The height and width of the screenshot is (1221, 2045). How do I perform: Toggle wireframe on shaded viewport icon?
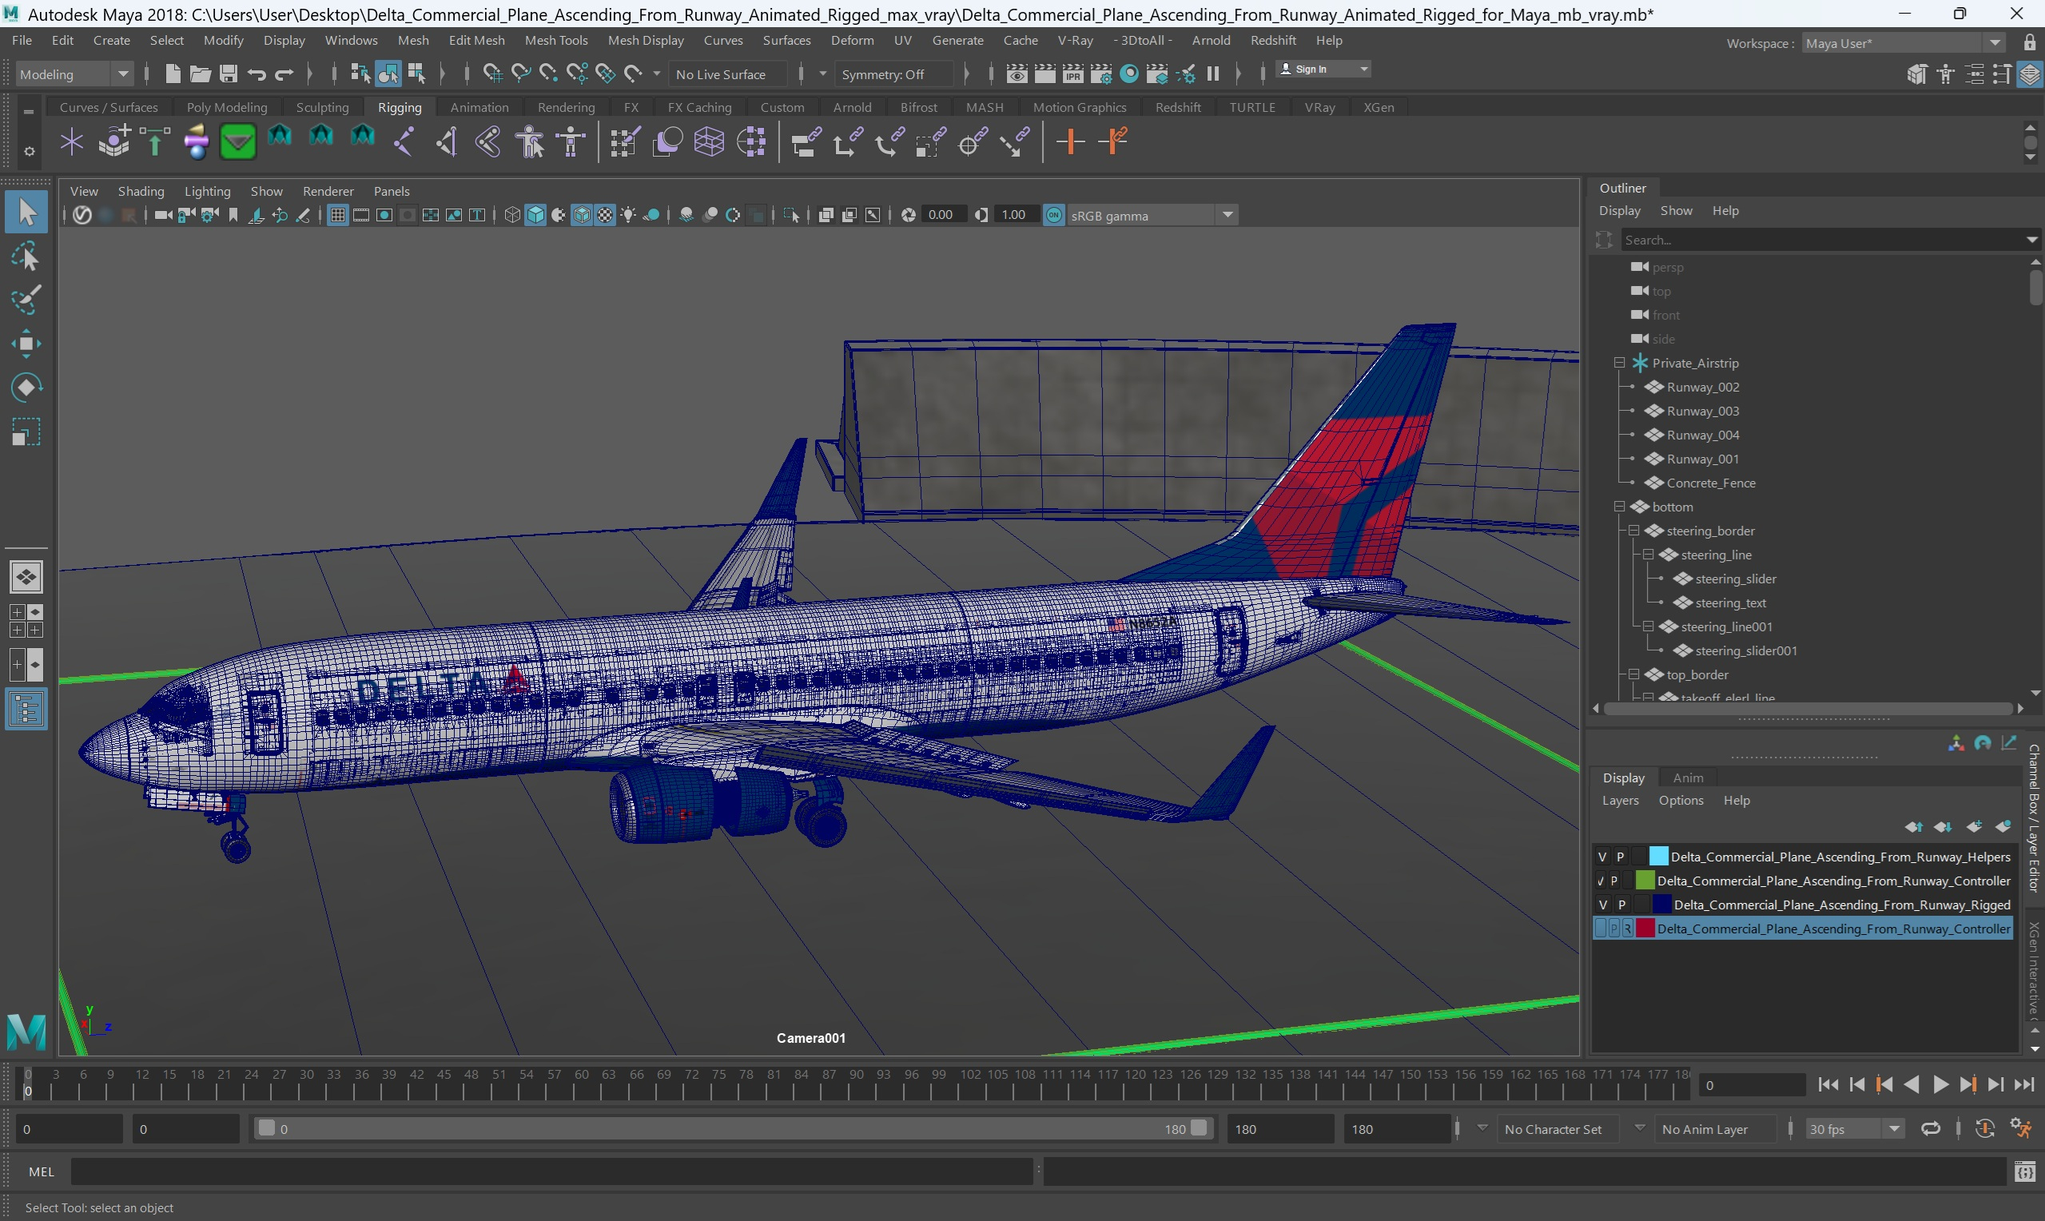(582, 215)
